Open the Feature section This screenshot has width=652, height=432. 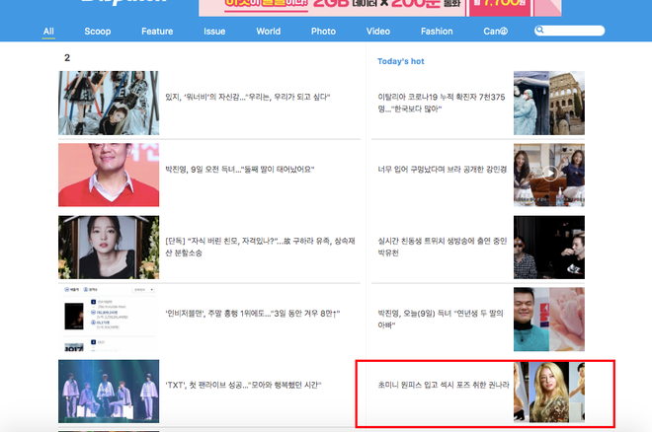click(157, 32)
